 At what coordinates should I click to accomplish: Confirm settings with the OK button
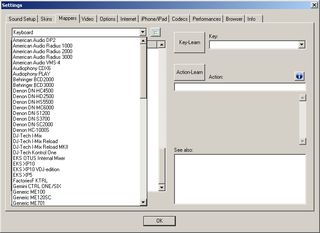coord(159,221)
